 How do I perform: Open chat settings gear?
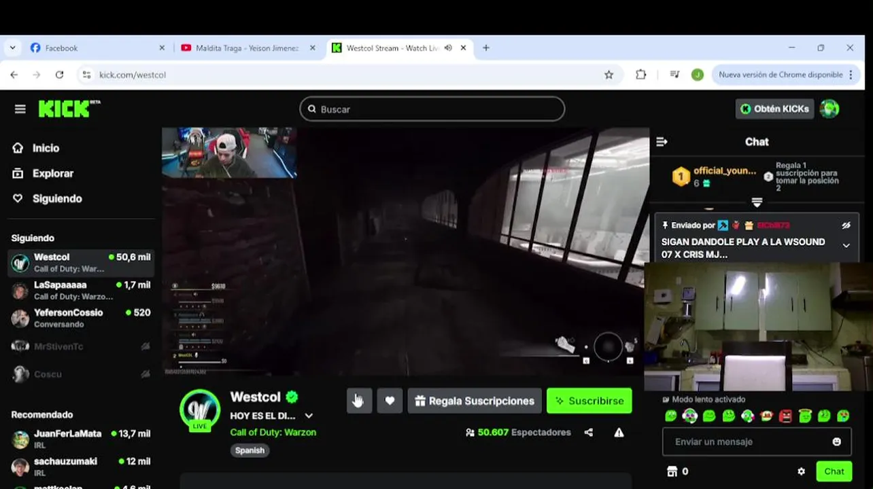(801, 471)
